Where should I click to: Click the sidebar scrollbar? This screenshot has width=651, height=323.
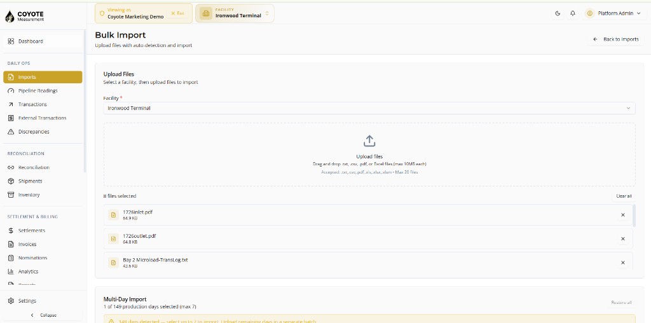pos(85,100)
